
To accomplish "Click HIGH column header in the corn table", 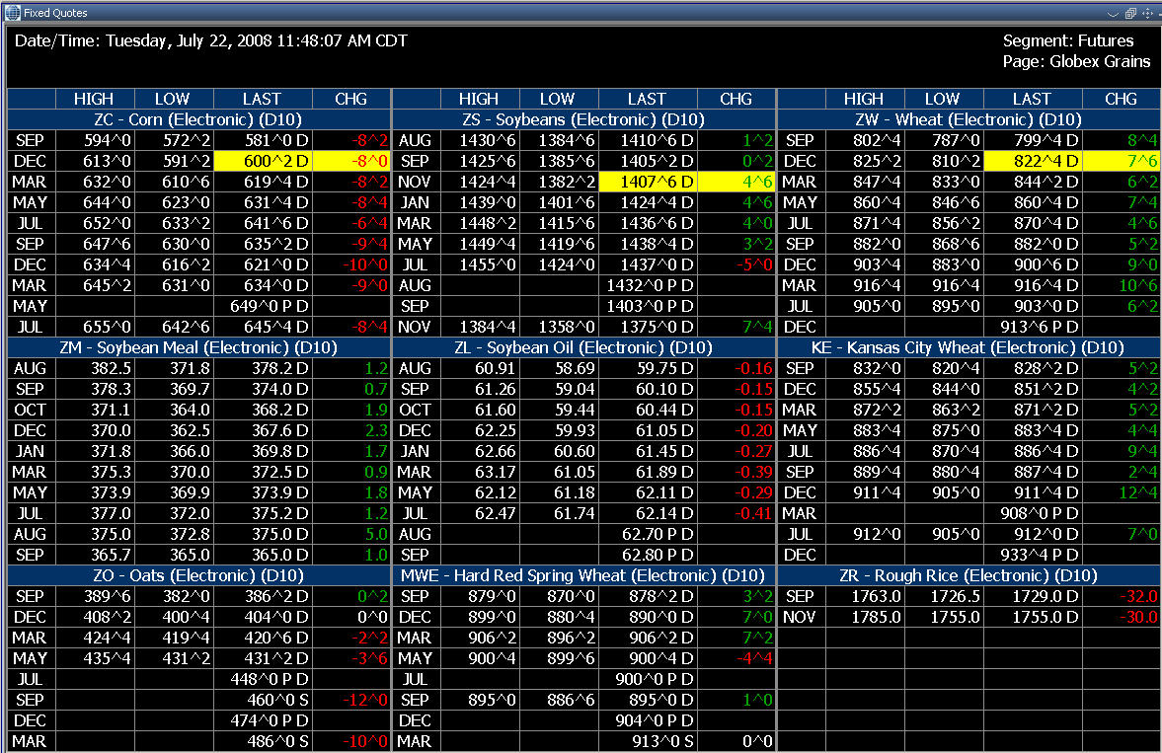I will pos(94,99).
